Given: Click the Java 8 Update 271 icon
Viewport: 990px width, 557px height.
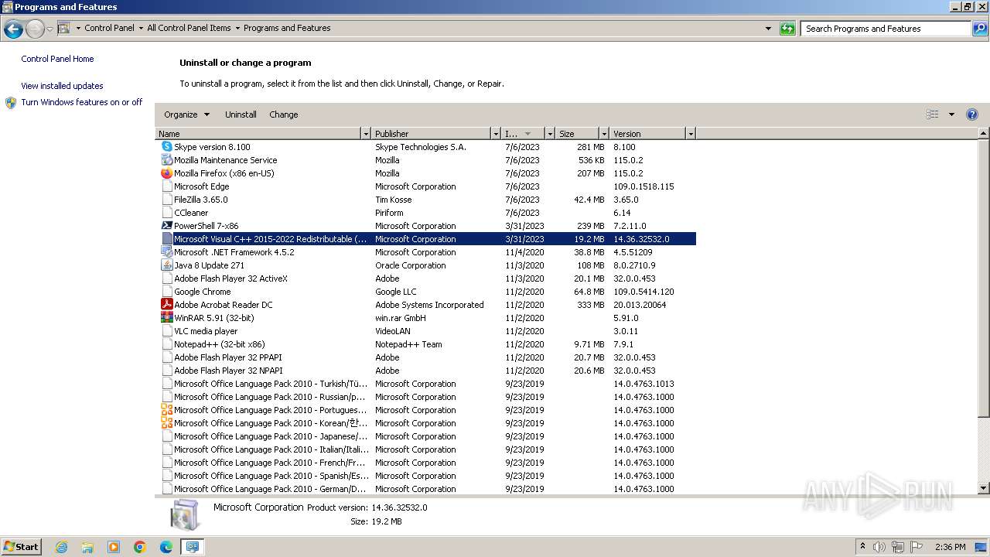Looking at the screenshot, I should pos(166,265).
